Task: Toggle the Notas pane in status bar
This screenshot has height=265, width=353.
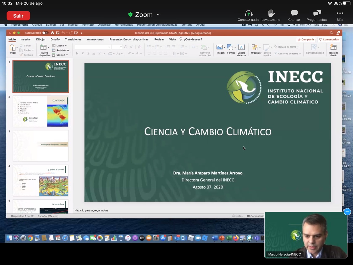Action: tap(237, 216)
